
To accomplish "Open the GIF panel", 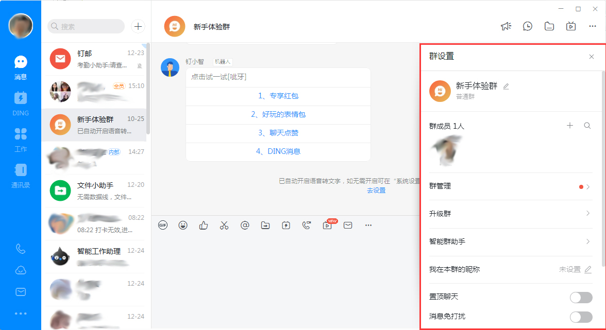I will pos(163,225).
